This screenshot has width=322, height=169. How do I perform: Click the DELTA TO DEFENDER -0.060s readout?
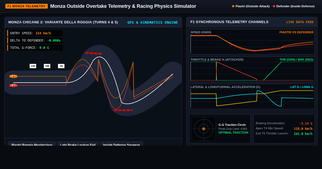click(35, 41)
